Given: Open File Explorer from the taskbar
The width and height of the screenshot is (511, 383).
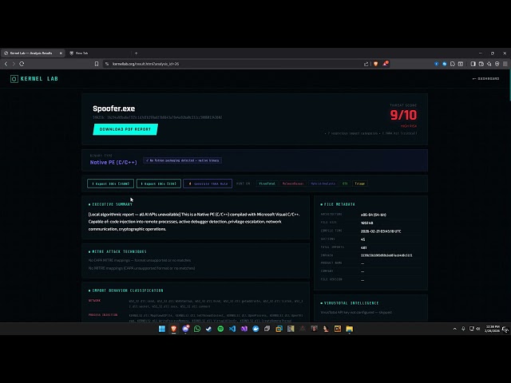Looking at the screenshot, I should pos(350,329).
